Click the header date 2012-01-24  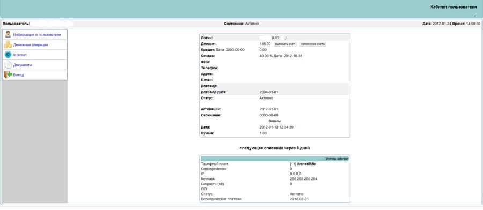coord(442,24)
